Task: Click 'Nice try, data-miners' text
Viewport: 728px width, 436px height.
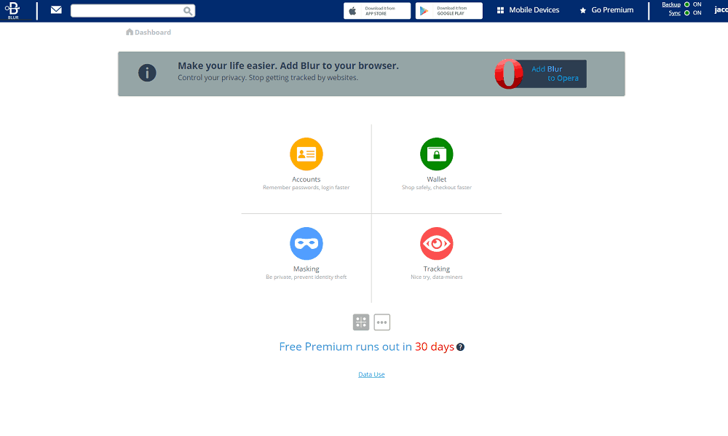Action: coord(436,277)
